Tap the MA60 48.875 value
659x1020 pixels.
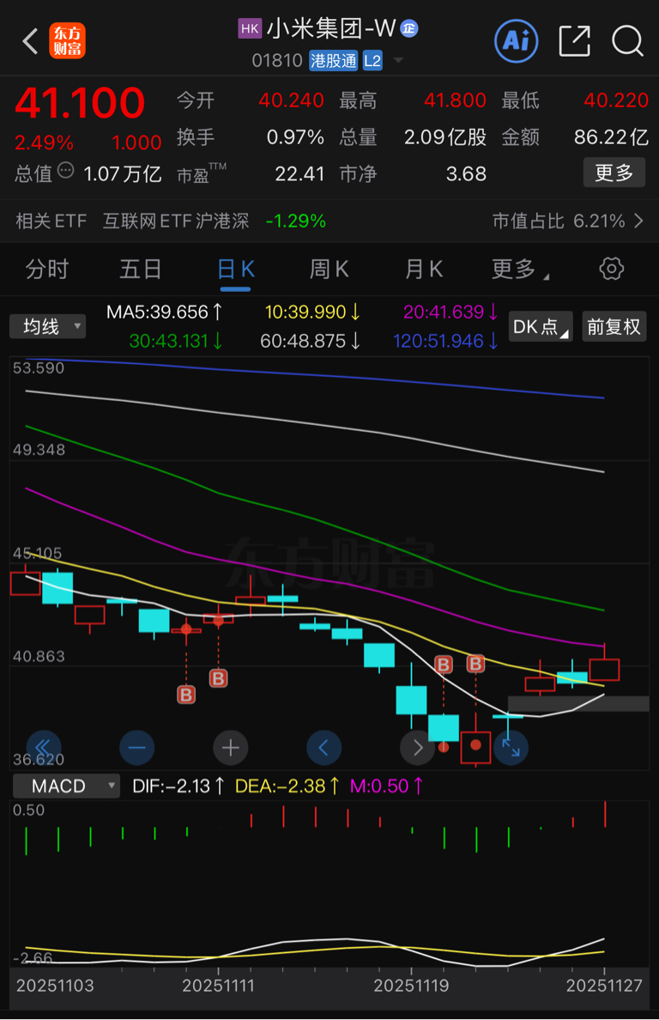[x=311, y=341]
